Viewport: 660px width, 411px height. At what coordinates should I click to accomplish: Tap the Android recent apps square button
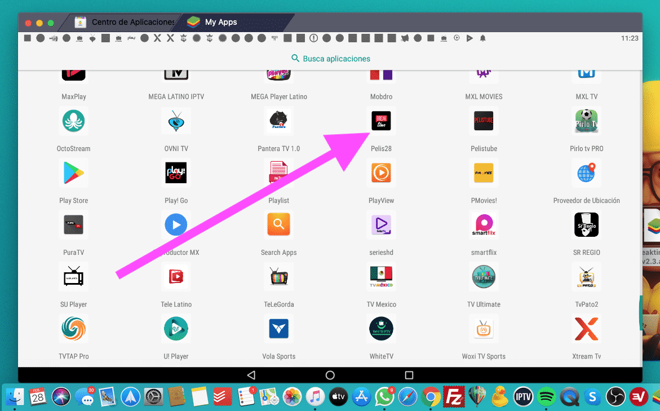point(409,375)
